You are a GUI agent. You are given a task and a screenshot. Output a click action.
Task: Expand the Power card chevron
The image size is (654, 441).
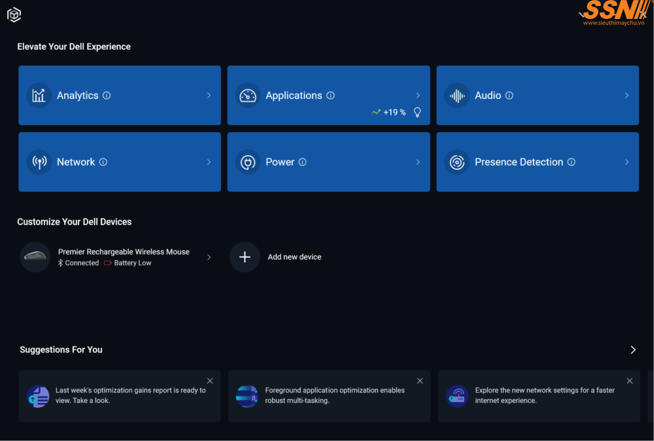(x=418, y=162)
